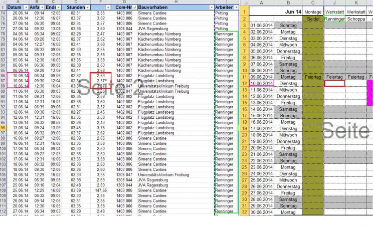Select column letter K in right sheet
Viewport: 374px width, 228px height.
coord(356,3)
